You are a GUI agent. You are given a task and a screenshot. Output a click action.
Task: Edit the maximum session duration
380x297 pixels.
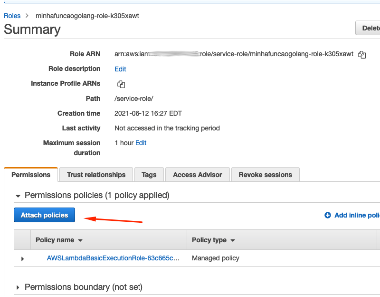pyautogui.click(x=141, y=143)
